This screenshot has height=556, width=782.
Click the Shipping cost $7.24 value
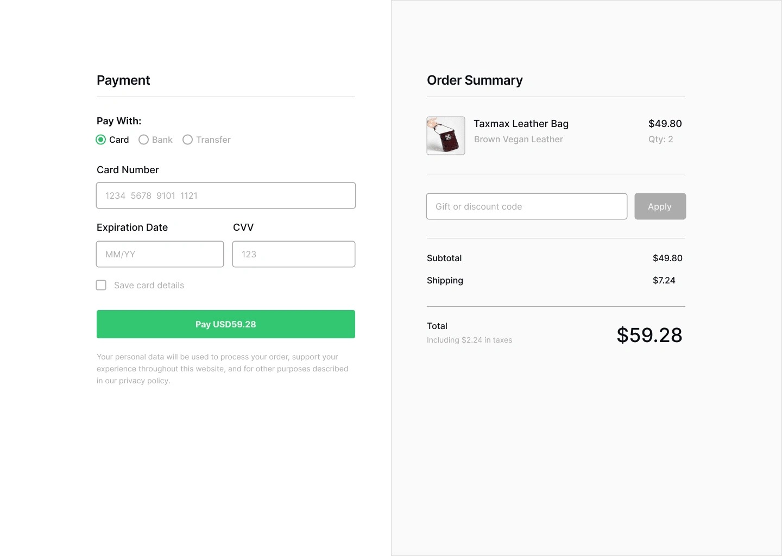664,280
